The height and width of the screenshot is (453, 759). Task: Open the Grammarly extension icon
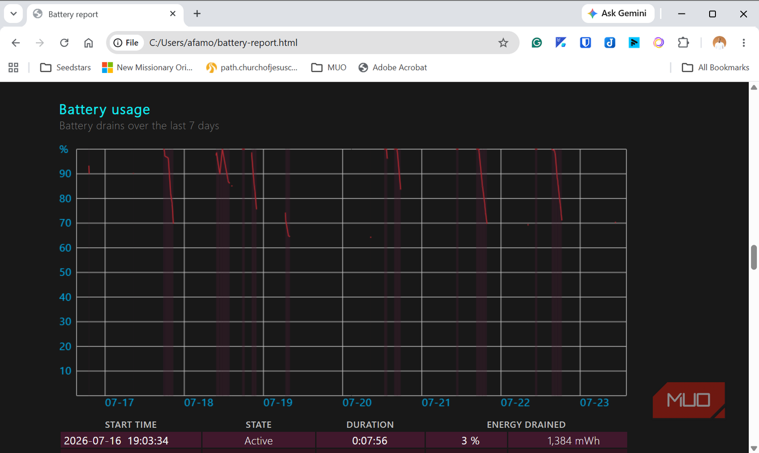tap(537, 43)
